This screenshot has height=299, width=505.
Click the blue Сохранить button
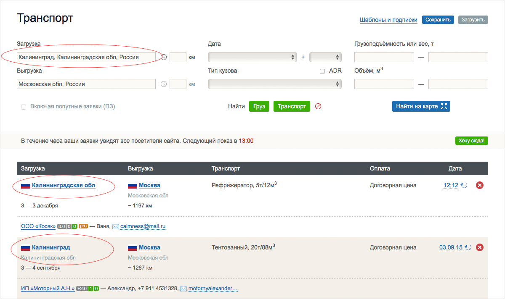[x=438, y=20]
